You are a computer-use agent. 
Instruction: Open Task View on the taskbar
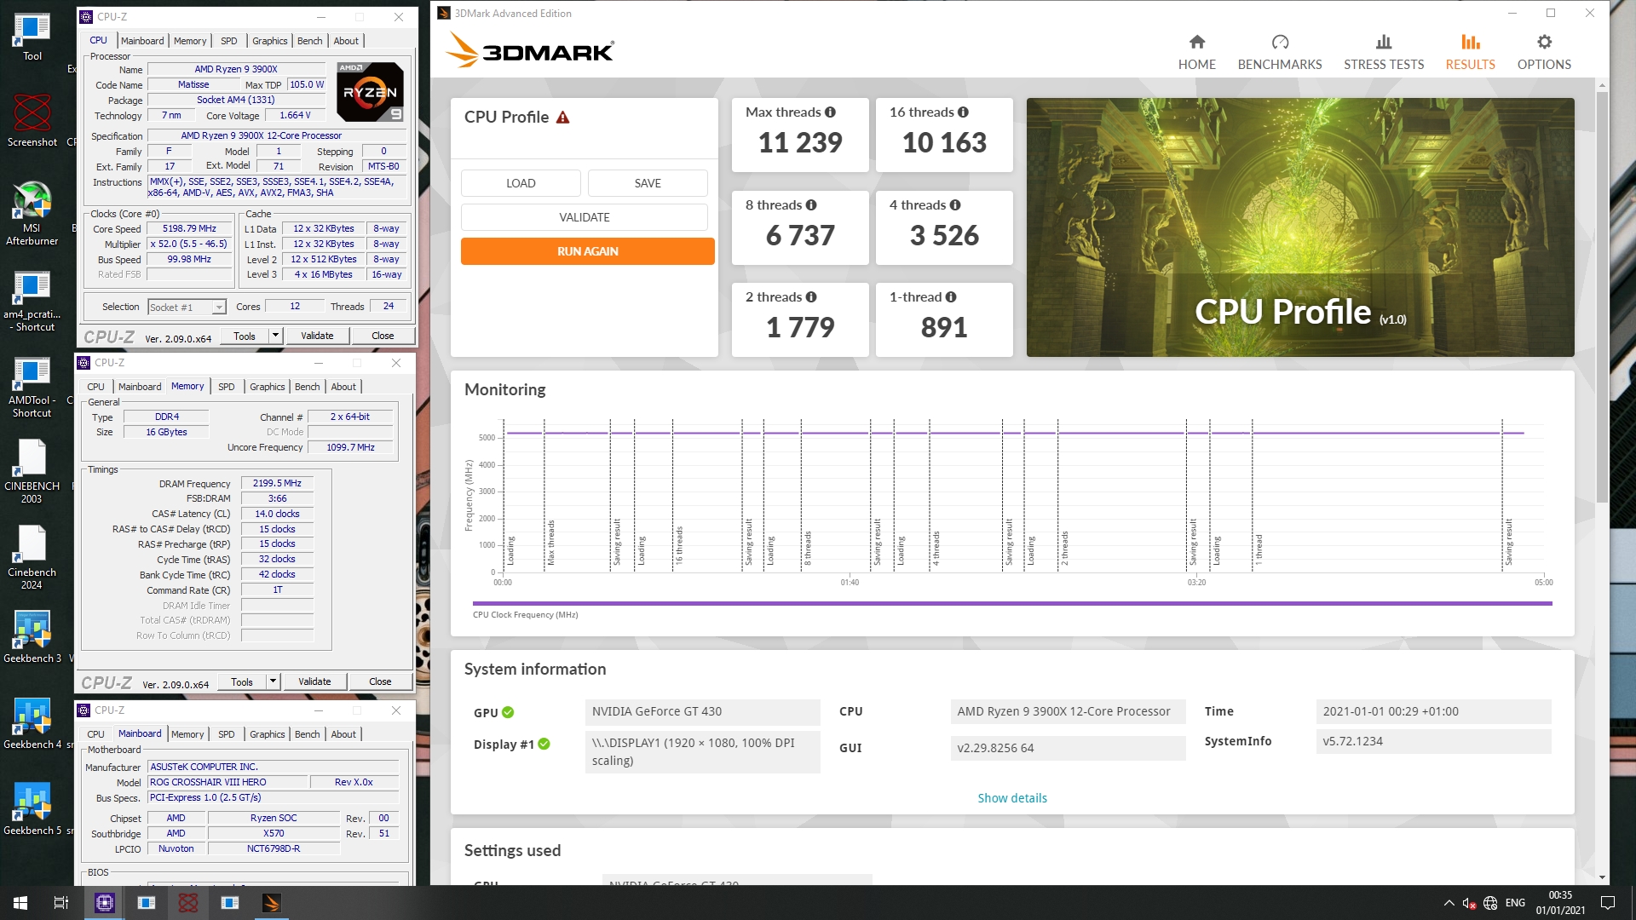coord(61,903)
